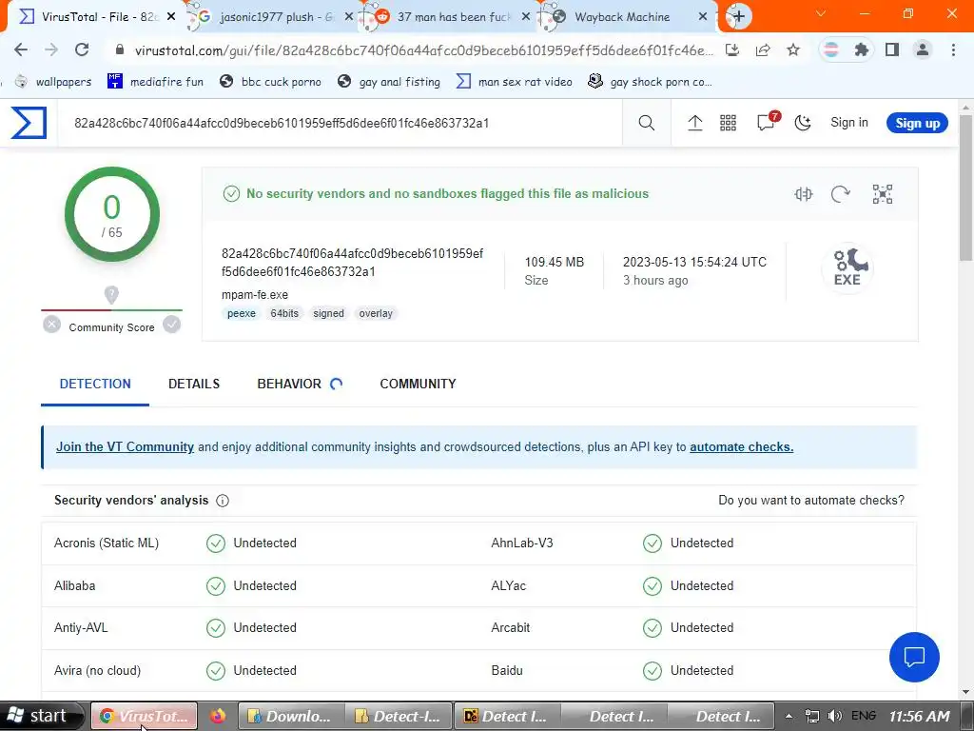974x731 pixels.
Task: Switch to the jasonic1977 plush browser tab
Action: [x=271, y=17]
